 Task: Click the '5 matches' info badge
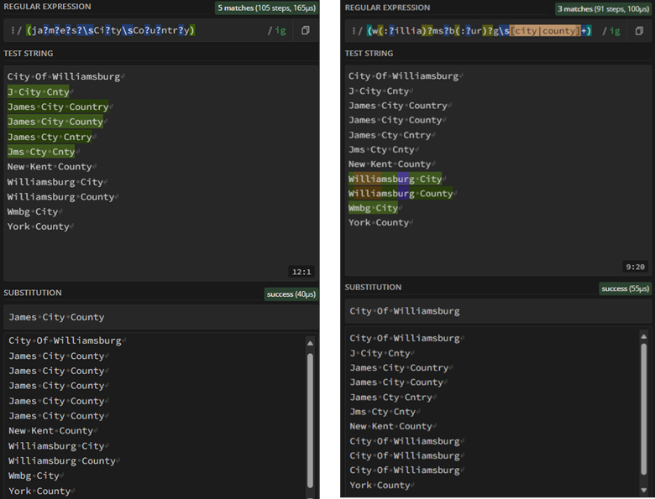click(x=267, y=8)
